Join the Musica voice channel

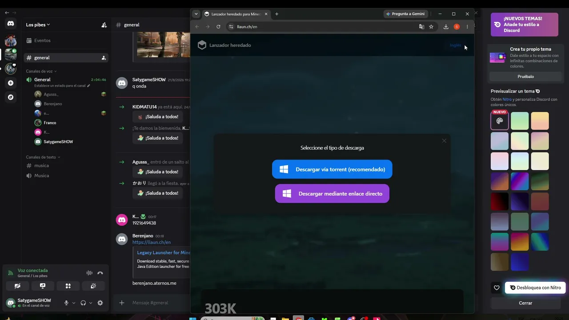click(x=66, y=176)
